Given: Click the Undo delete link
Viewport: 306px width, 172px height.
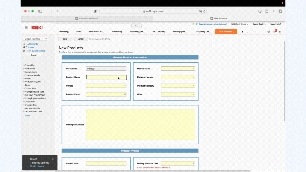Looking at the screenshot, I should (x=37, y=166).
